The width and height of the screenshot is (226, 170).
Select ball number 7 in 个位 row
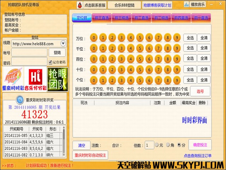click(x=159, y=80)
